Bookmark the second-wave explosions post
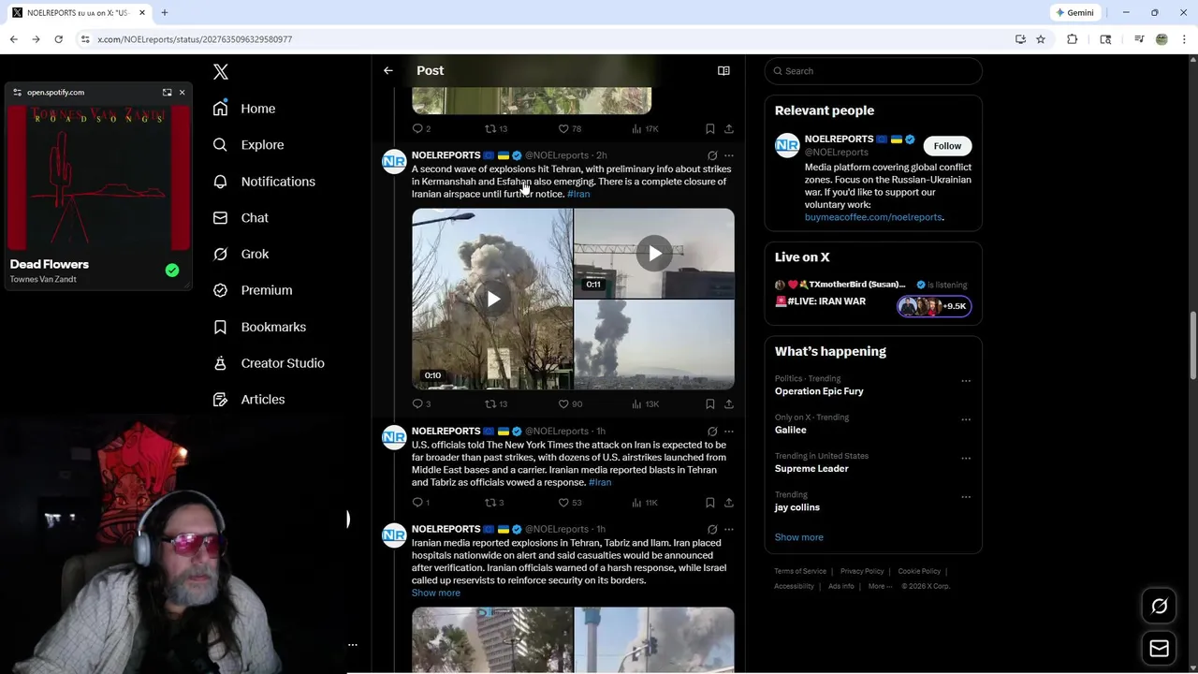Image resolution: width=1198 pixels, height=674 pixels. pyautogui.click(x=710, y=404)
